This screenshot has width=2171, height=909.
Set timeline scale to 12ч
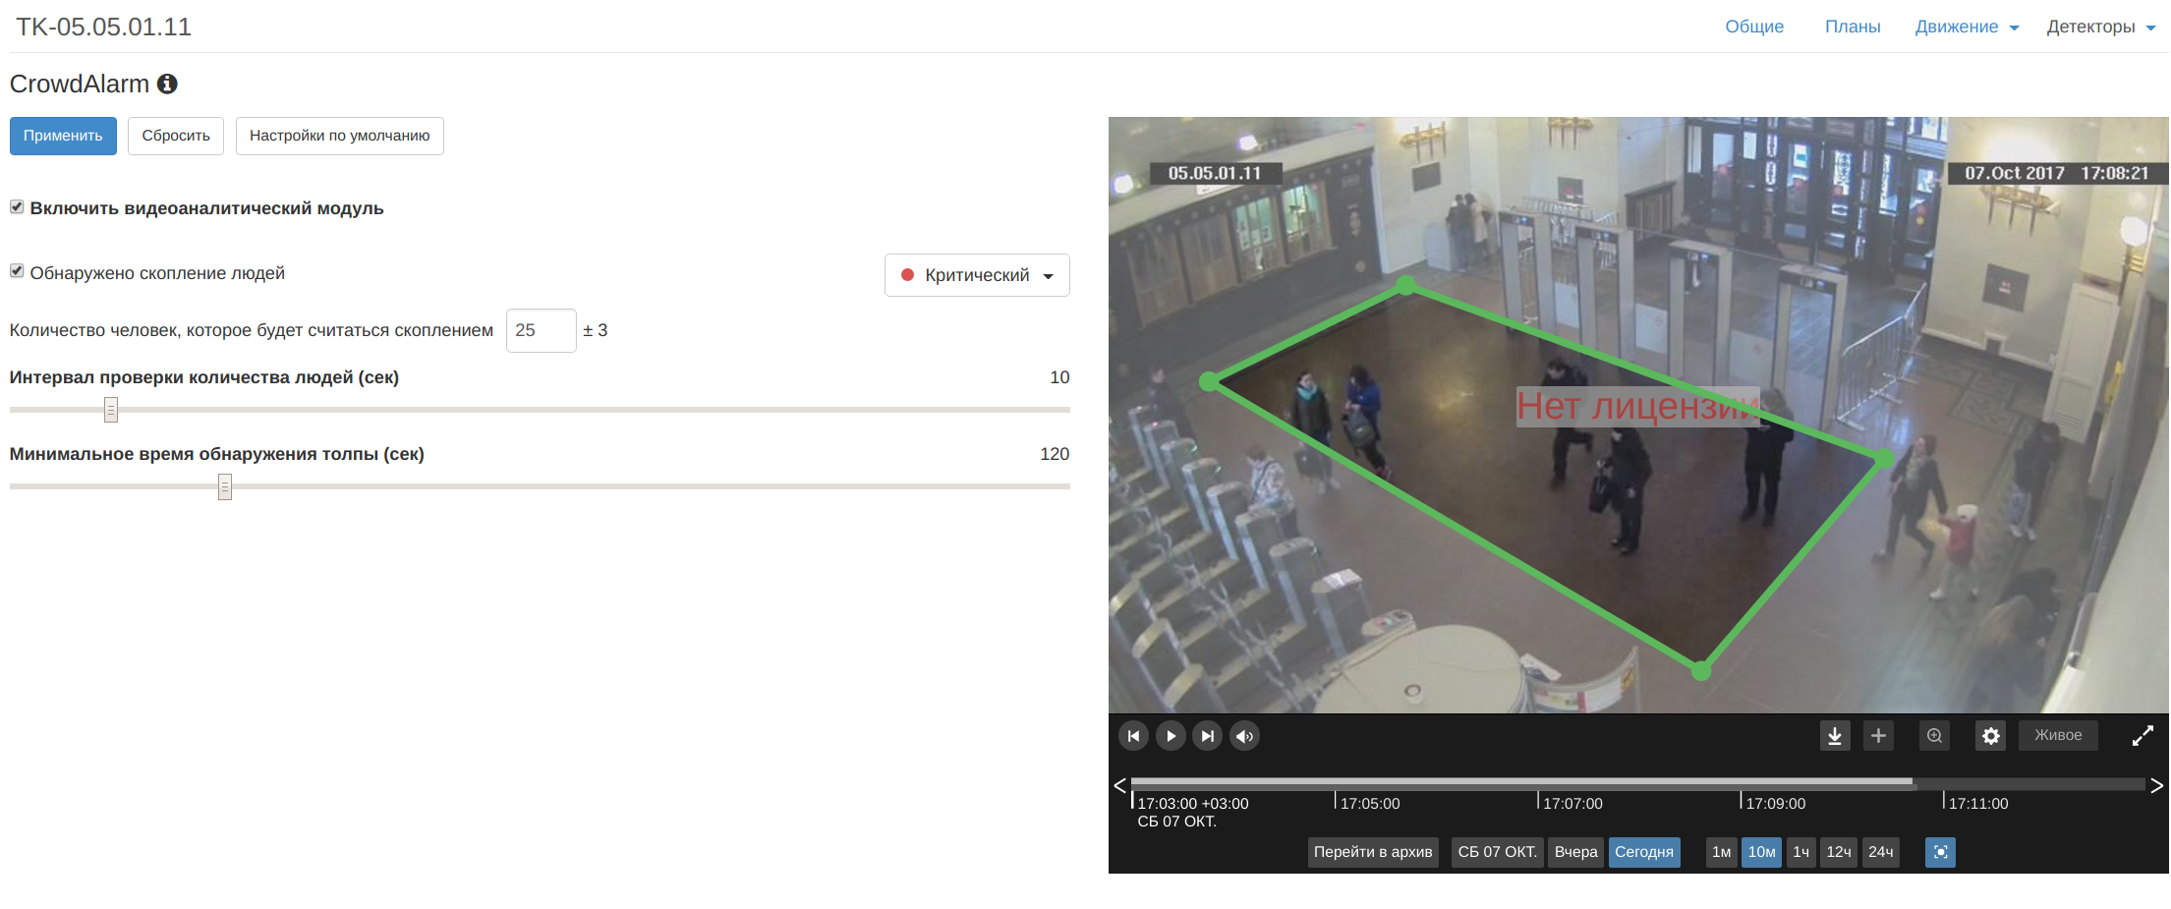click(x=1838, y=852)
